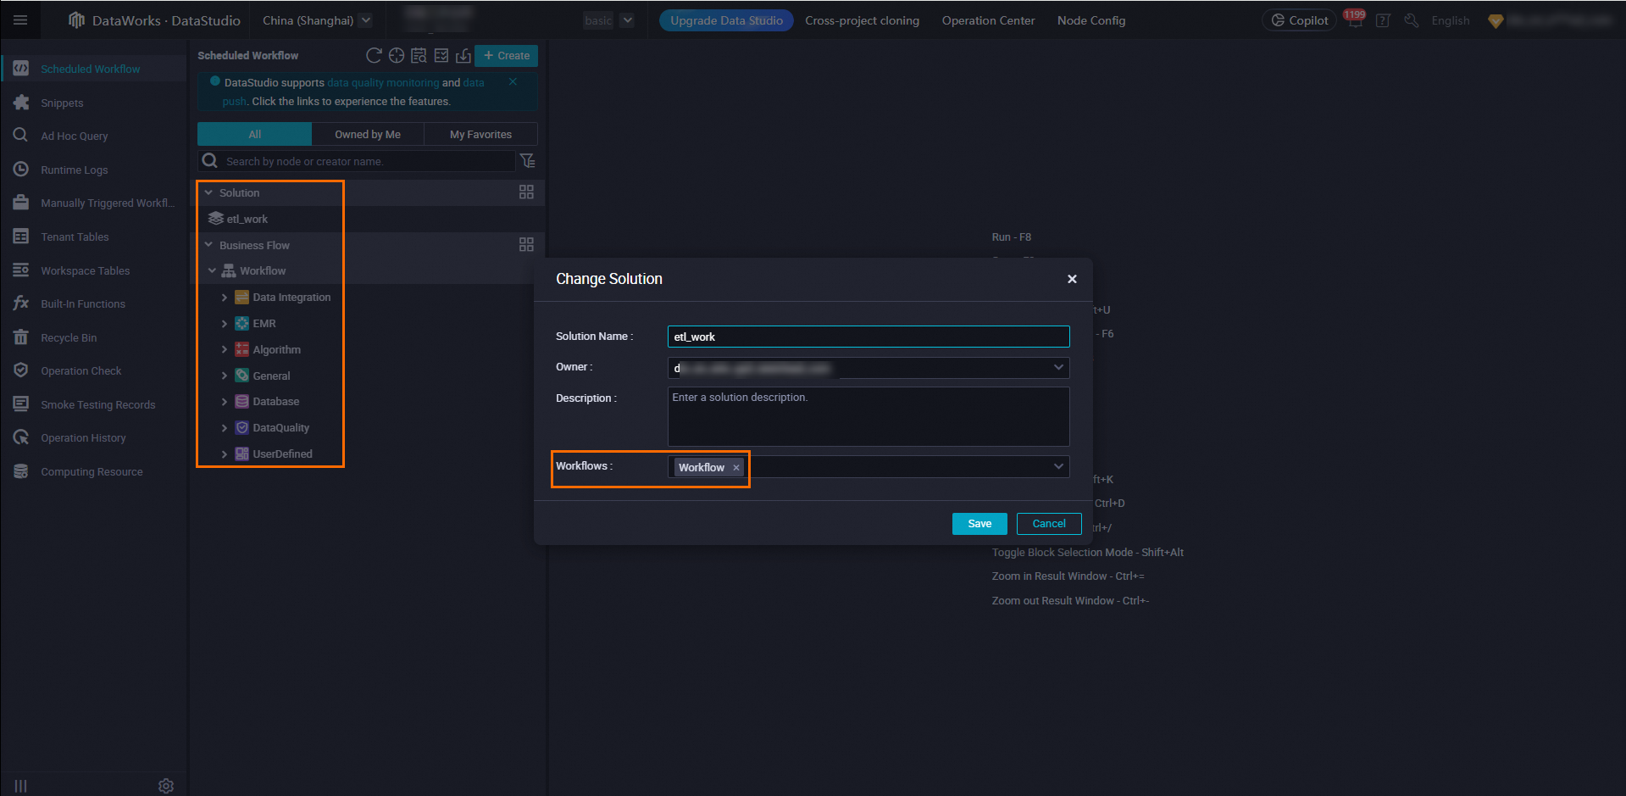Viewport: 1626px width, 796px height.
Task: Click the locate crosshair icon in workflow toolbar
Action: pyautogui.click(x=396, y=56)
